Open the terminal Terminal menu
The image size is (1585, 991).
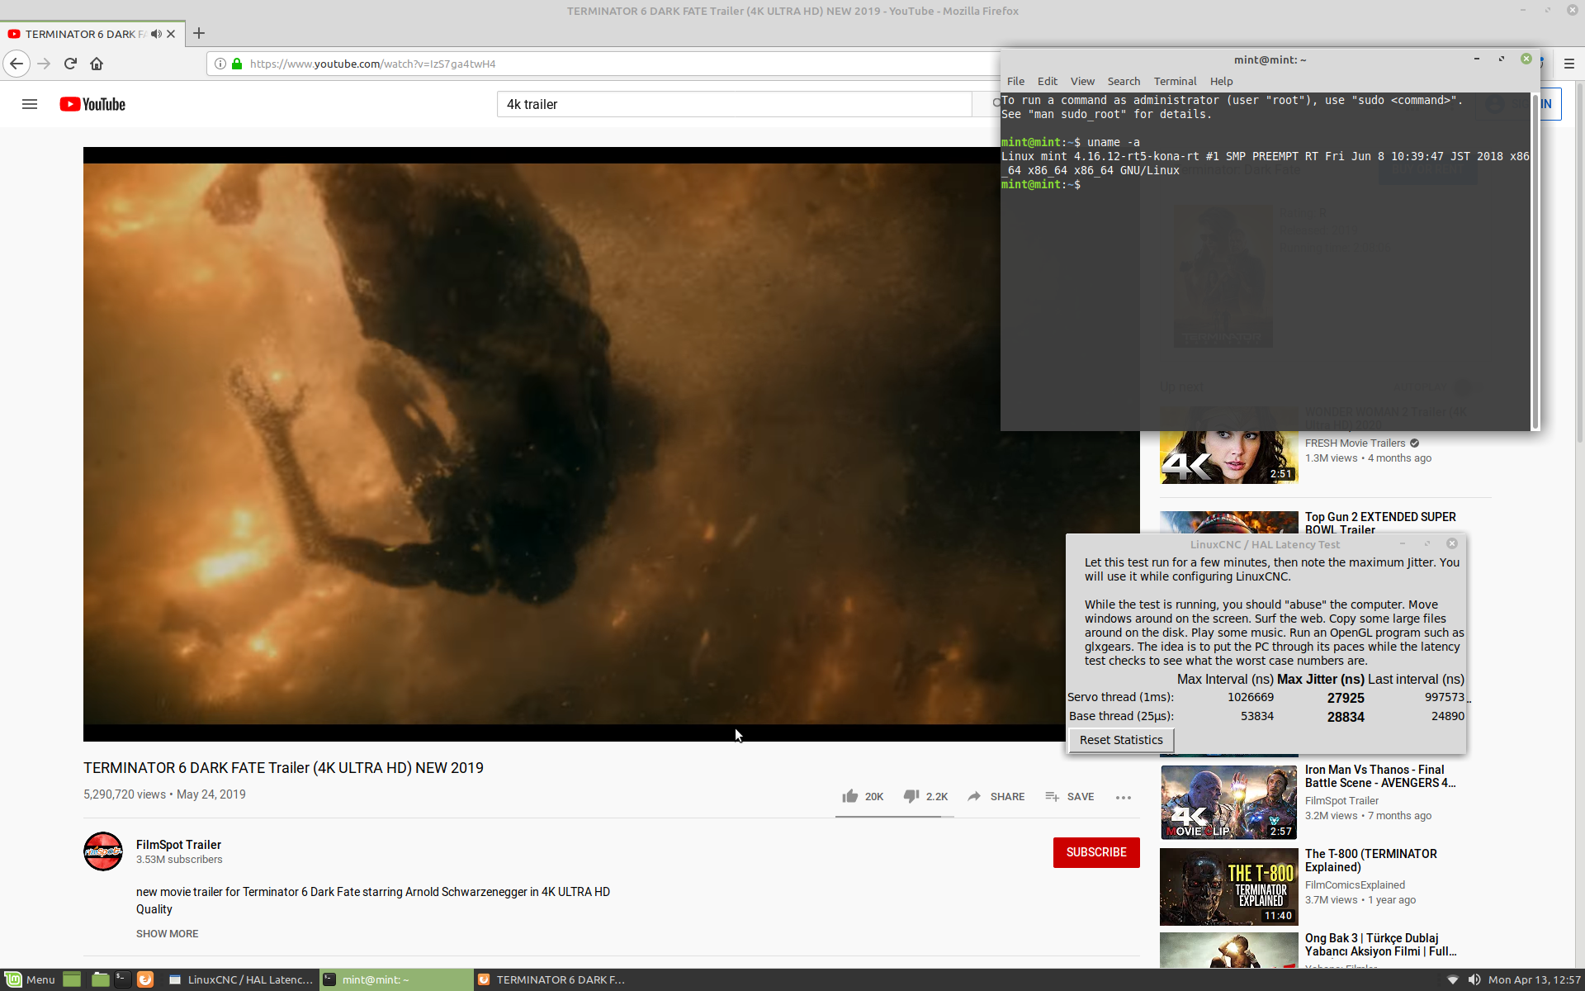click(x=1175, y=81)
